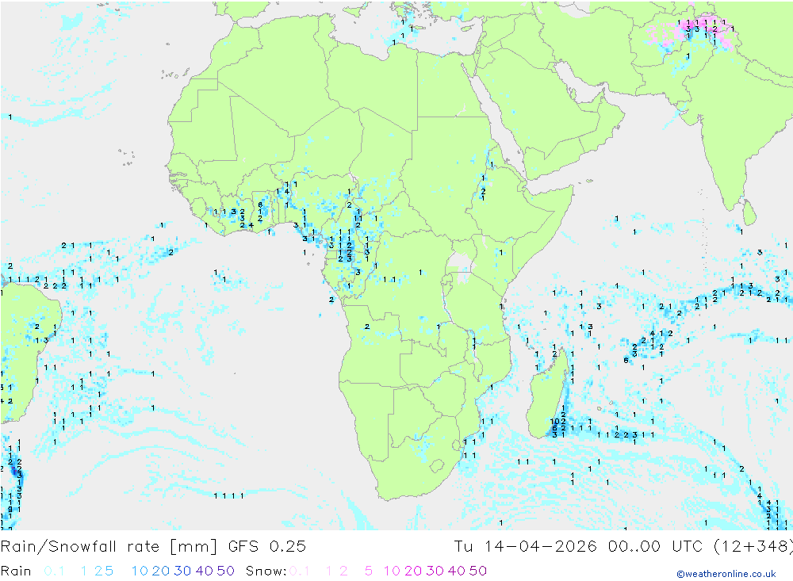
Task: Click the date "Tu 14-04-2026"
Action: pyautogui.click(x=526, y=547)
